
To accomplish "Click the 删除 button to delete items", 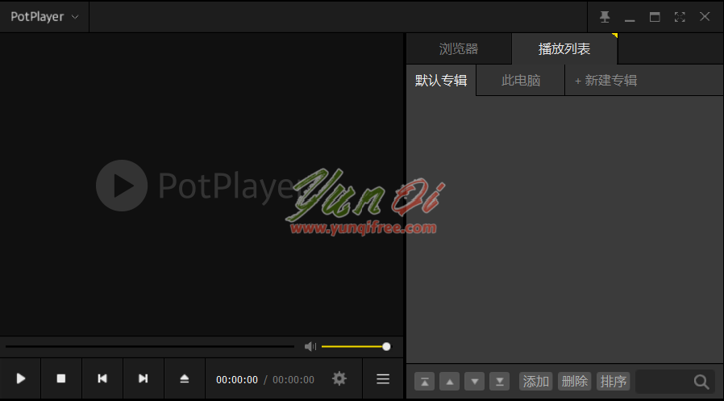I will [574, 382].
